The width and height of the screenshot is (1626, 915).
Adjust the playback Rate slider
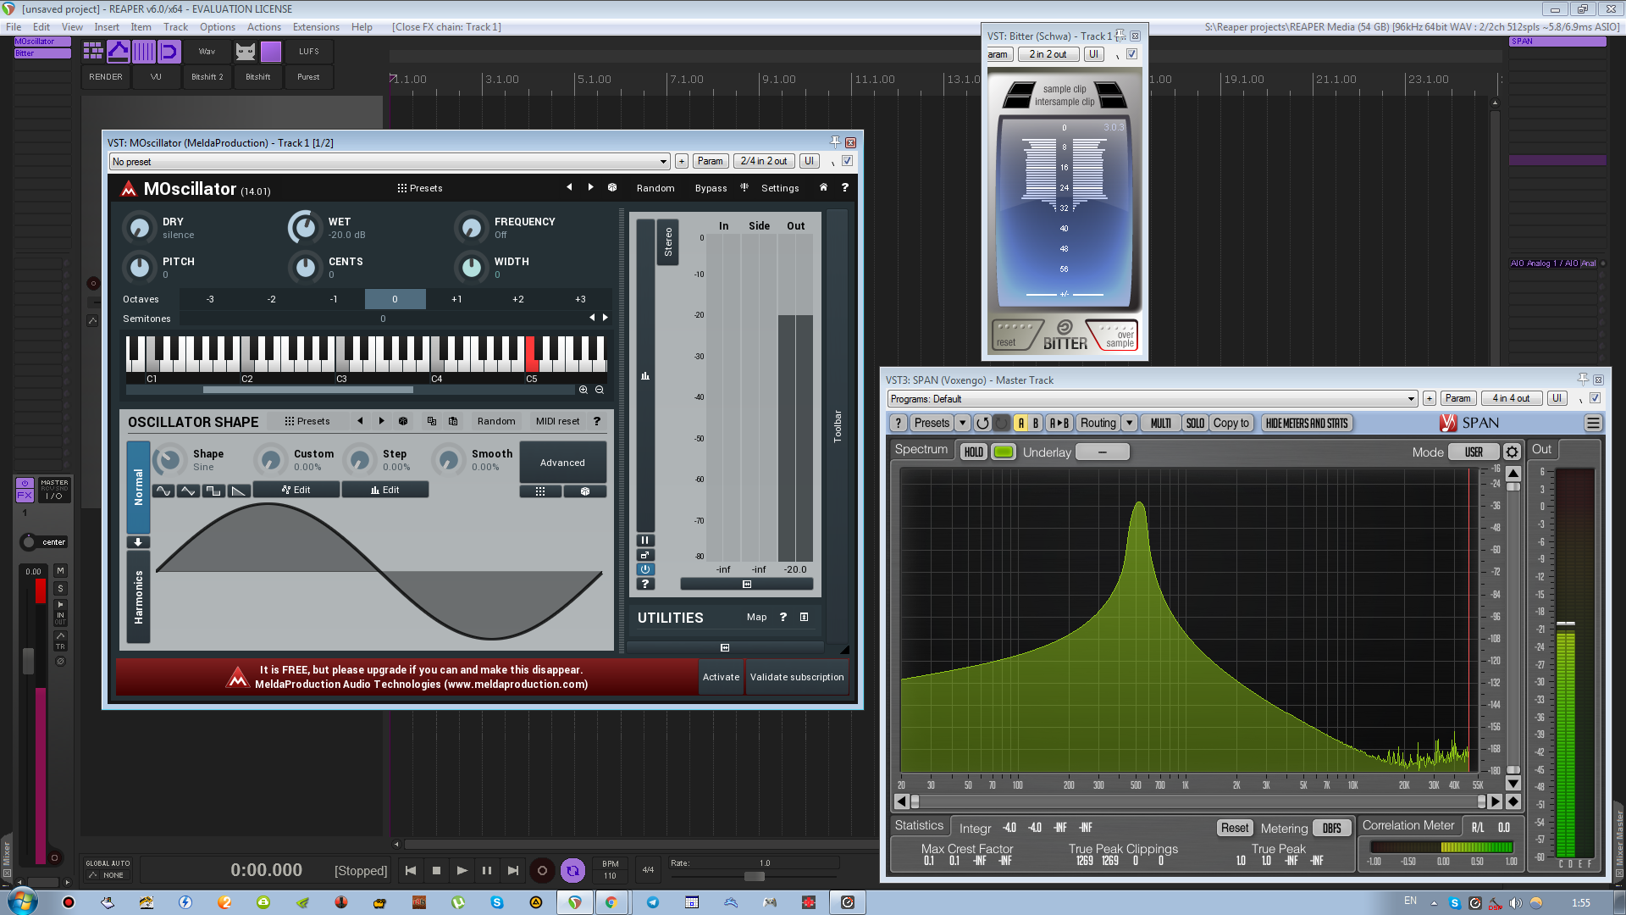click(x=755, y=876)
